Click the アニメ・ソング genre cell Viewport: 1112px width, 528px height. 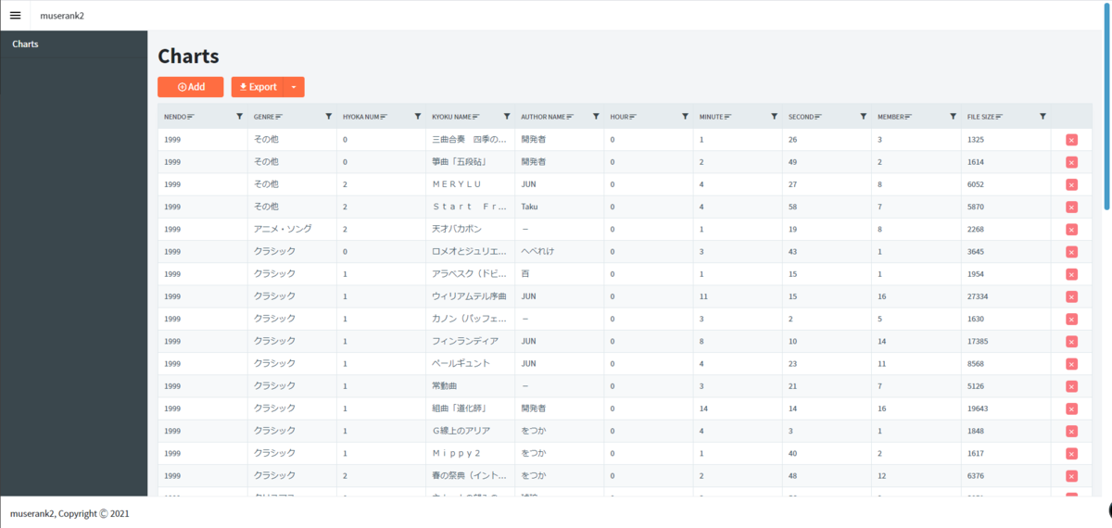coord(292,230)
